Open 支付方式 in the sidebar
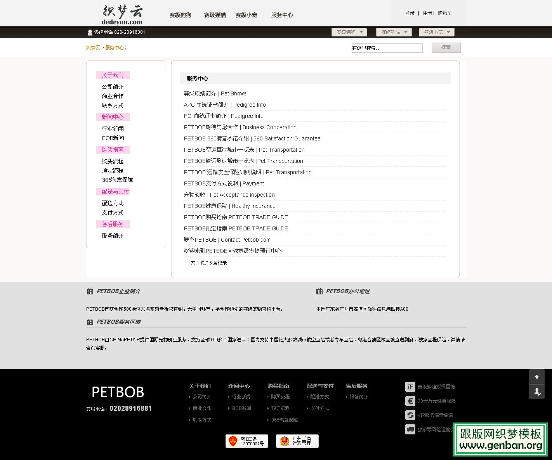This screenshot has width=552, height=460. point(113,213)
